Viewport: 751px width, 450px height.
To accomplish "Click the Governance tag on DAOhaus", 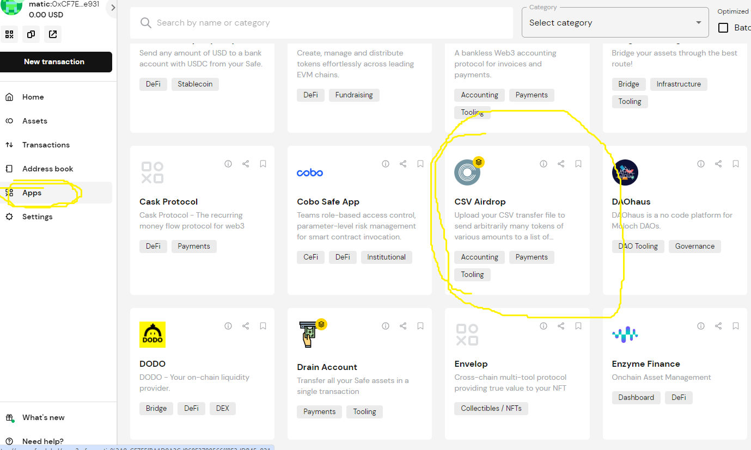I will tap(695, 246).
